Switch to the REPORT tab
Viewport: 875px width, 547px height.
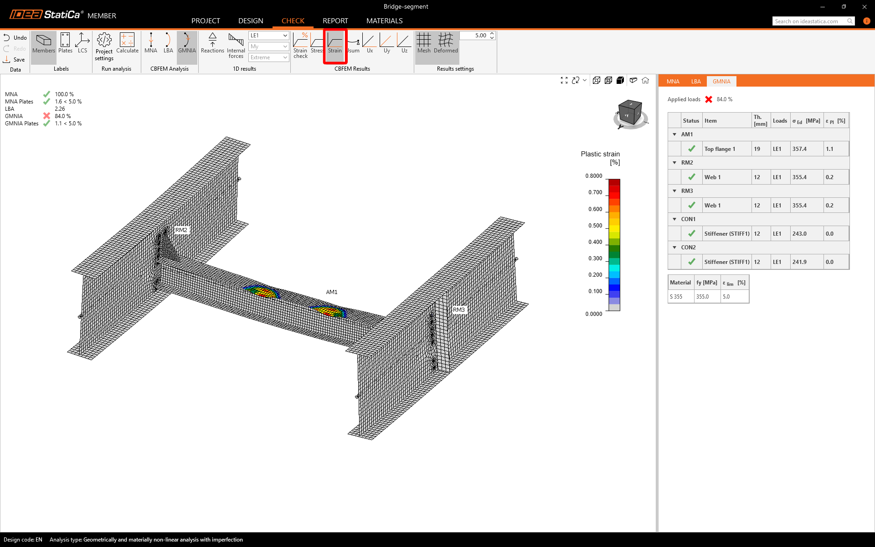coord(335,21)
